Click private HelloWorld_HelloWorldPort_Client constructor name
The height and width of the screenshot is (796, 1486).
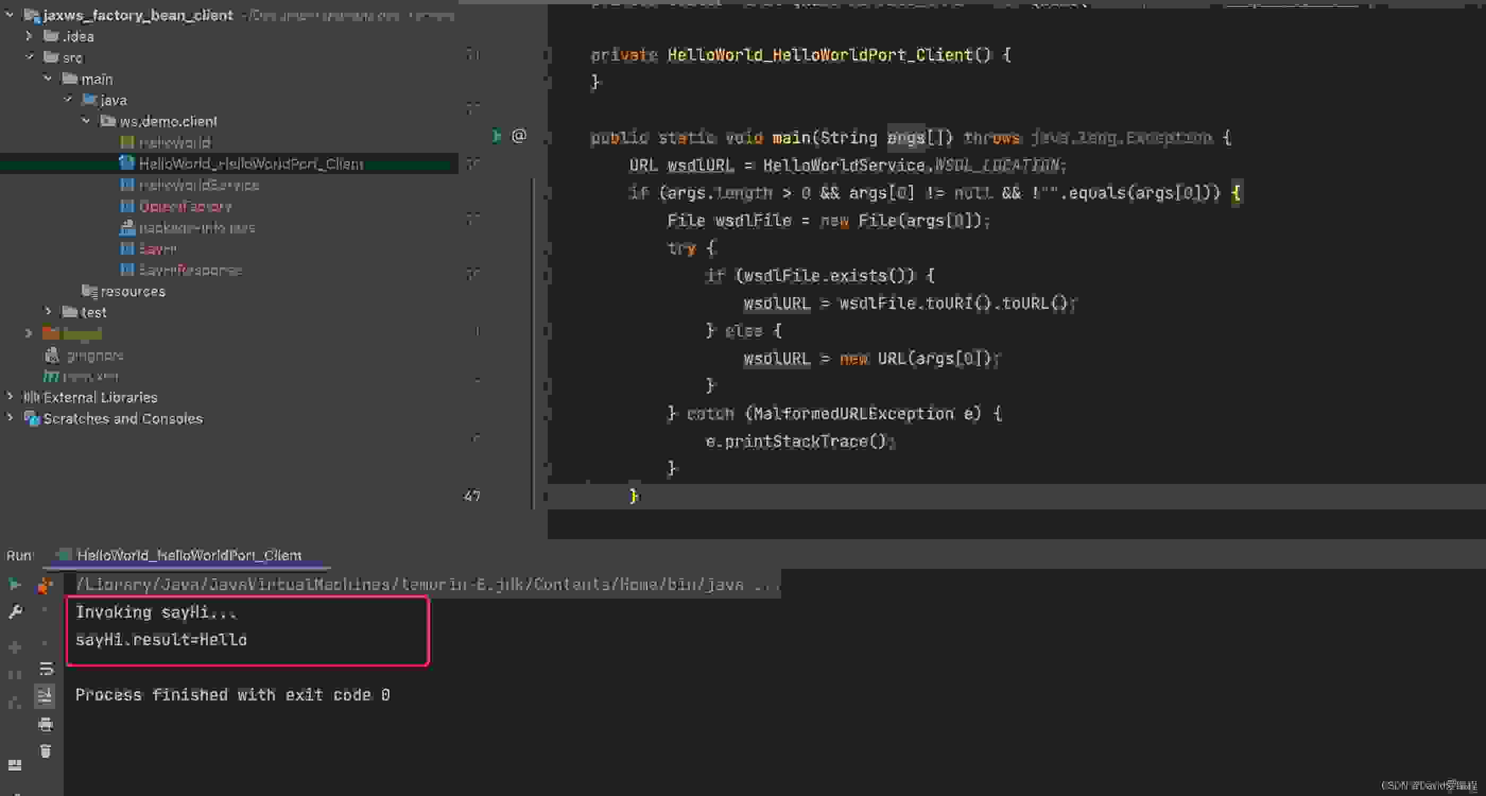coord(820,55)
